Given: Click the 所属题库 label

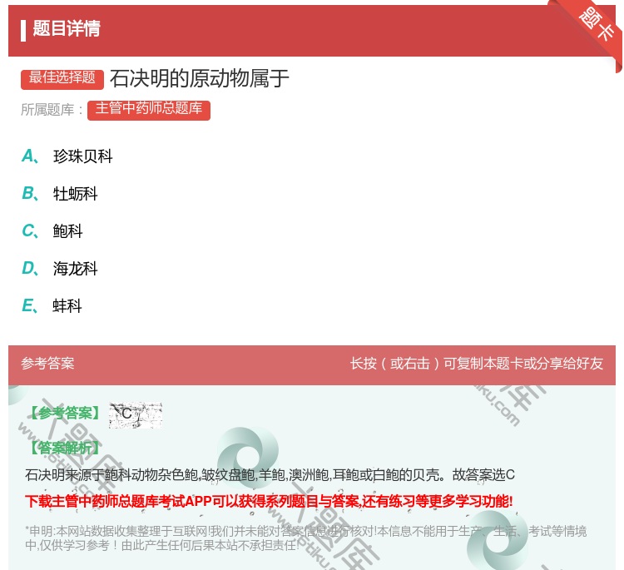Looking at the screenshot, I should (x=52, y=110).
